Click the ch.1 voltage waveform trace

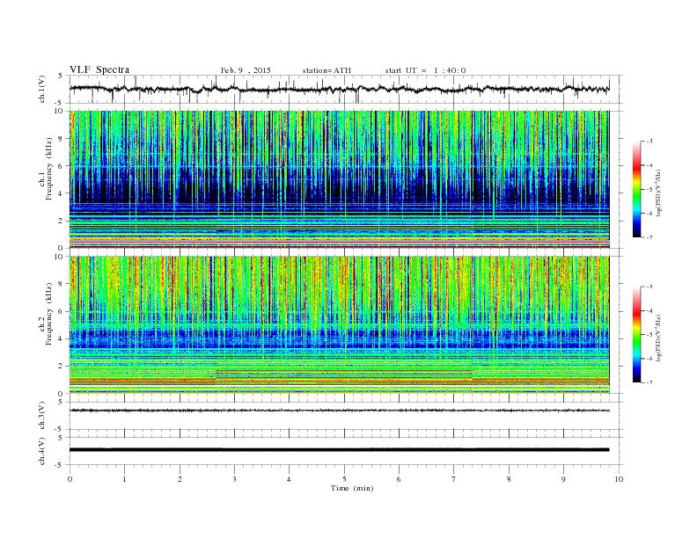pyautogui.click(x=339, y=89)
